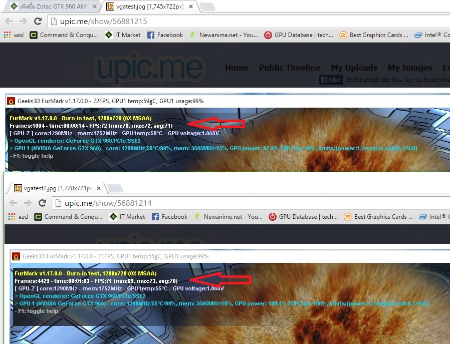Click the second FurMark benchmark screenshot image
The image size is (450, 344).
230,296
